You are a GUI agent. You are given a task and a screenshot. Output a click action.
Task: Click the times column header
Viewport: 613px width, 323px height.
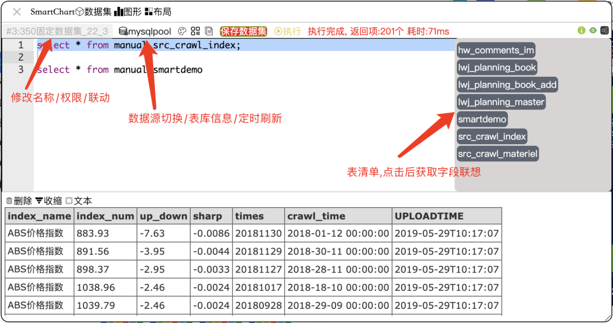click(x=259, y=216)
